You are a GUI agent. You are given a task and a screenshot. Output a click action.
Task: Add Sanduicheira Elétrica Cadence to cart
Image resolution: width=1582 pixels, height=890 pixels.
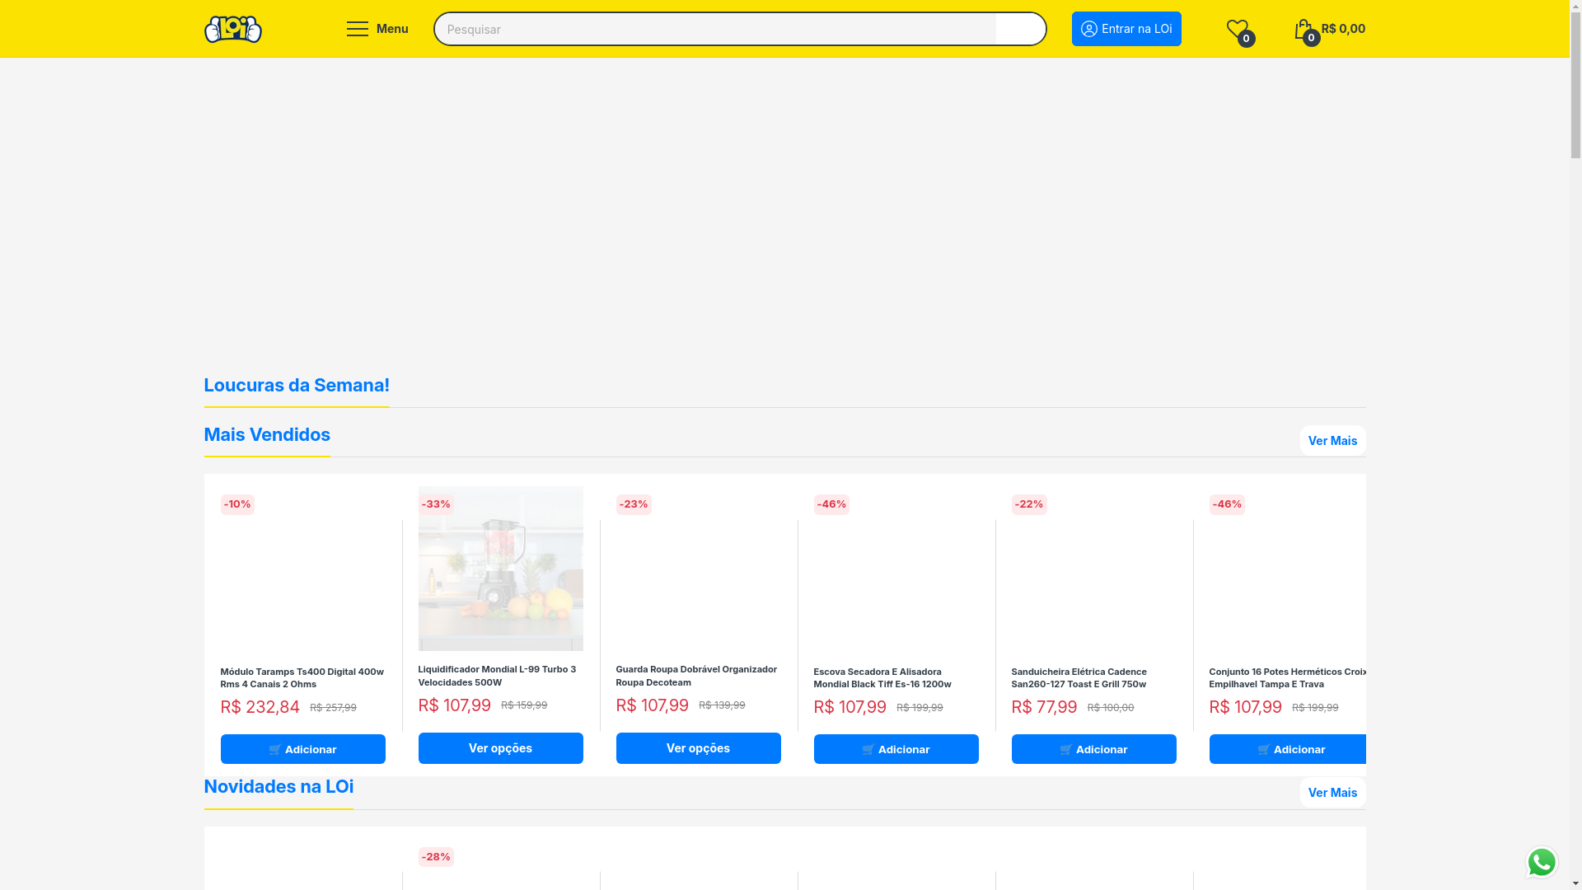[1093, 749]
